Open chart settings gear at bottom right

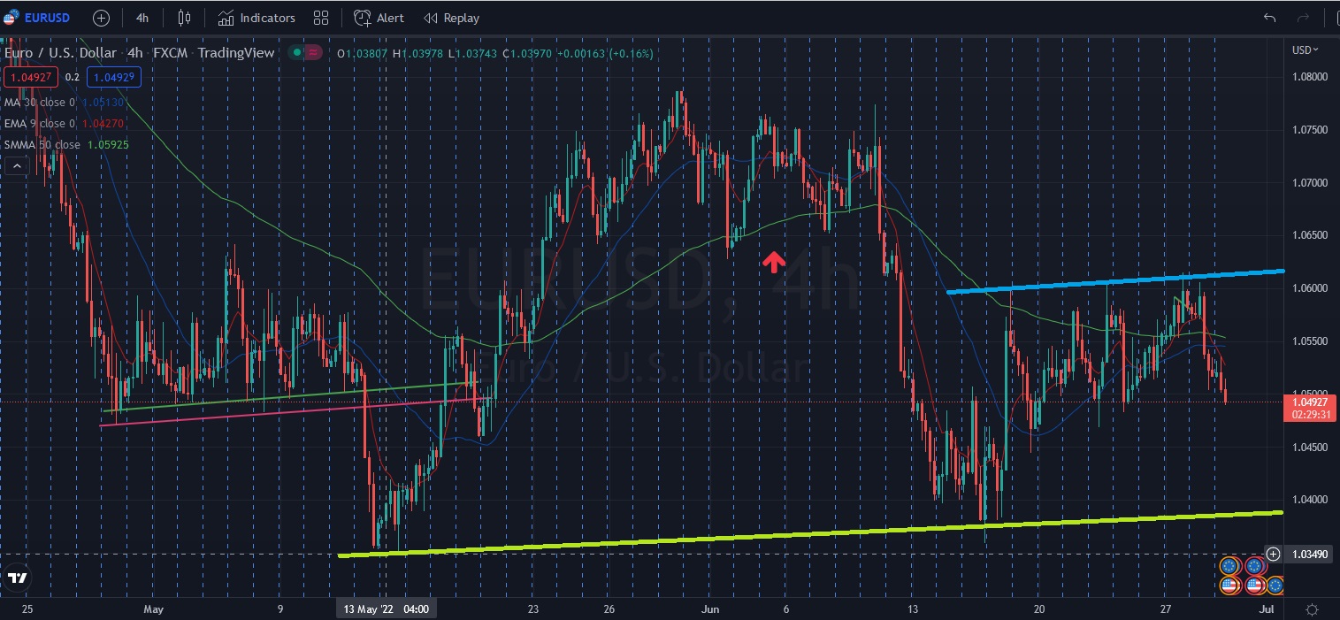(1312, 609)
